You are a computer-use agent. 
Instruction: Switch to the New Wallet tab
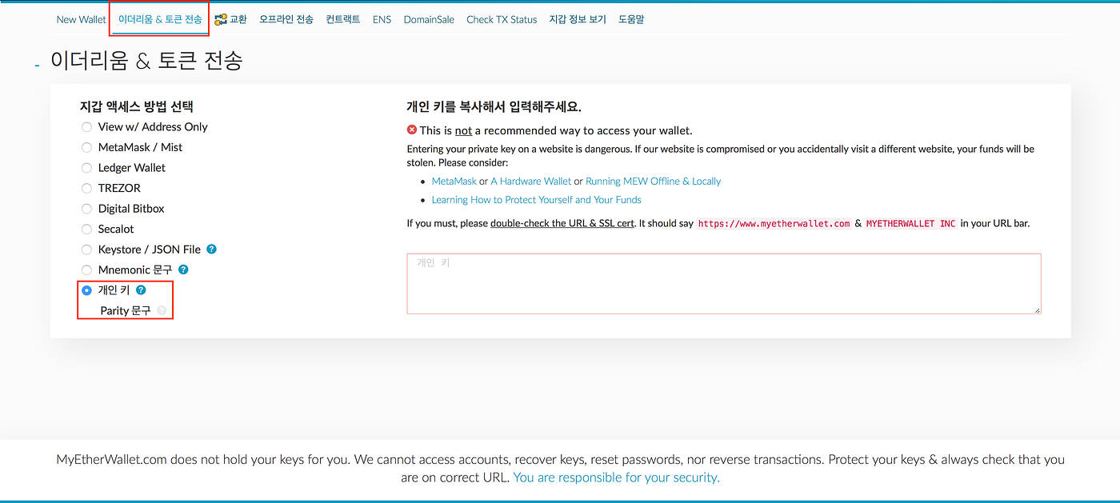point(80,18)
